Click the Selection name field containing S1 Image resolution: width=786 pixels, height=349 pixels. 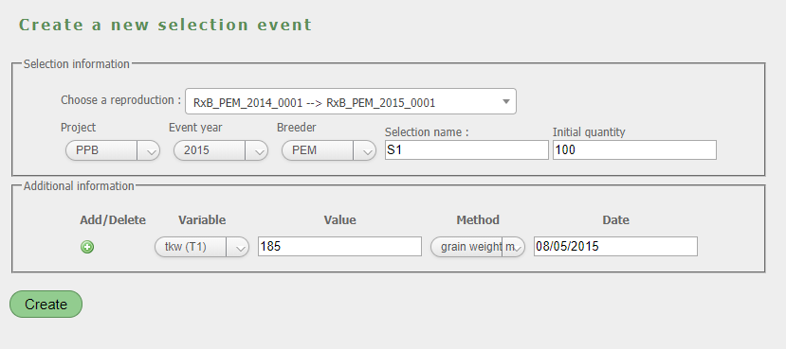point(466,150)
